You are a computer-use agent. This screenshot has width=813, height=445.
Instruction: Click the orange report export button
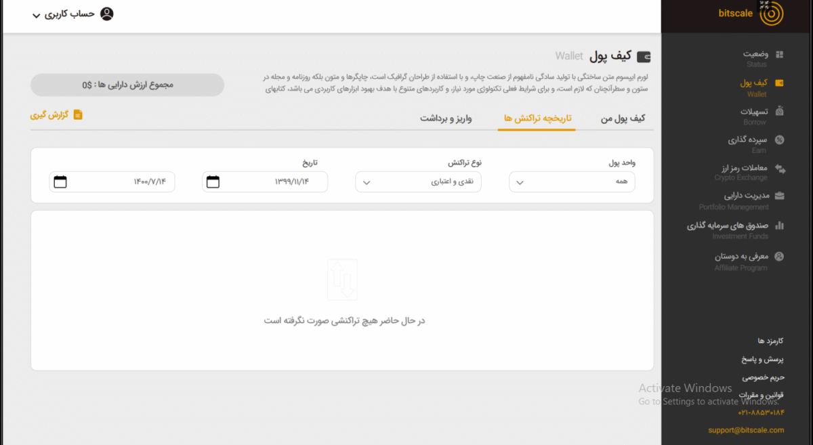tap(56, 115)
